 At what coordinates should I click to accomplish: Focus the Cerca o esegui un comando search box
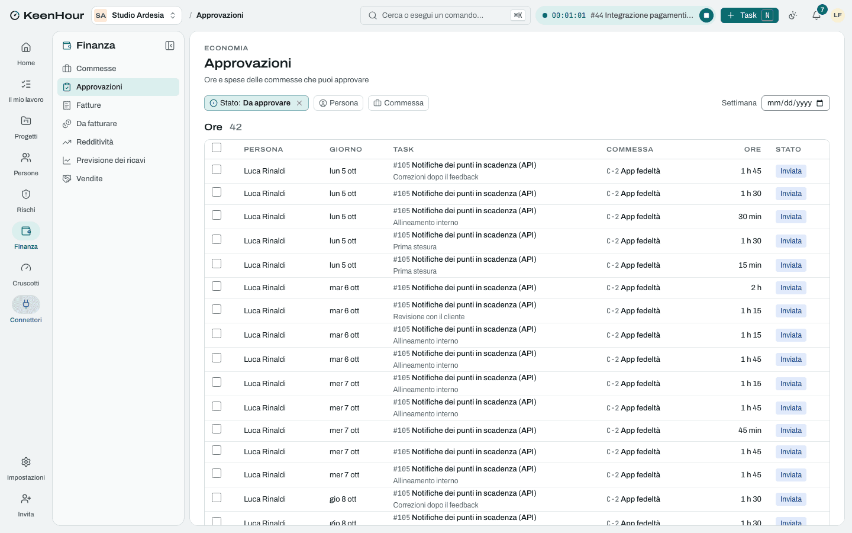[x=446, y=15]
